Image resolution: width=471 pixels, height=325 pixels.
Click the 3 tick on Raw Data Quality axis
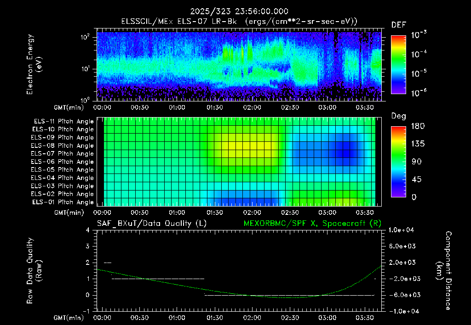tap(88, 247)
